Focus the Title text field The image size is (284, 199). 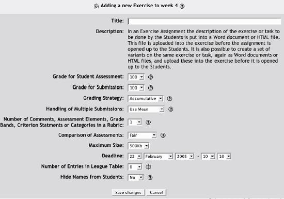coord(204,21)
